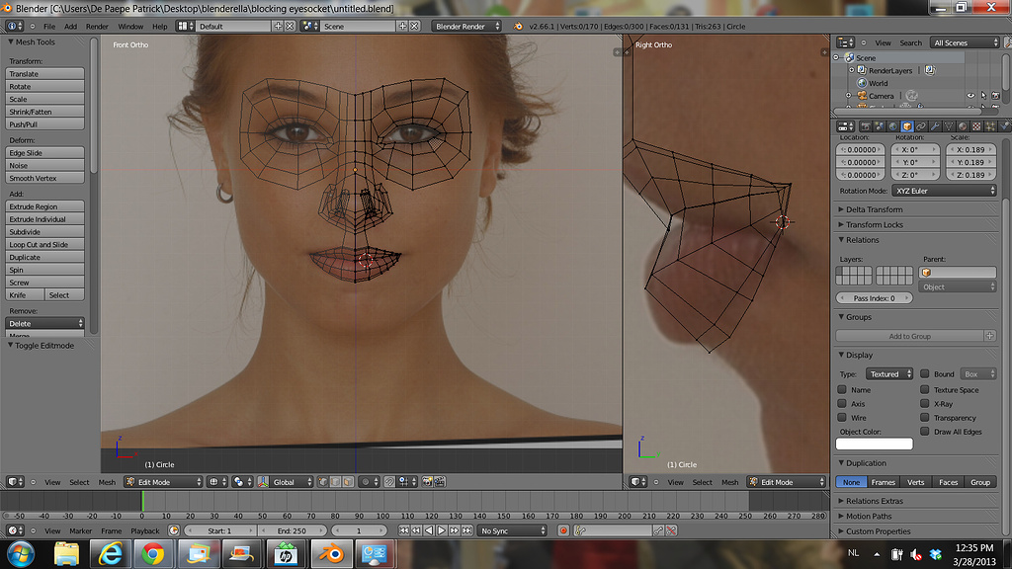Open the Object Data triangle icon
This screenshot has height=569, width=1012.
pos(949,126)
